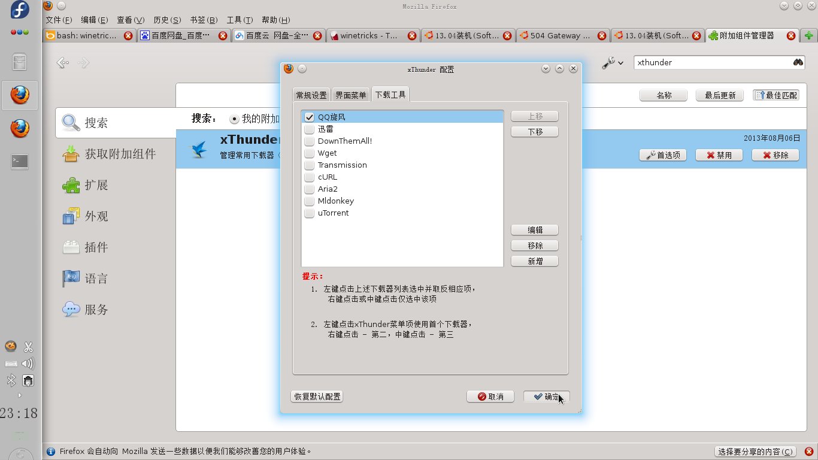Enable the Mldonkey checkbox
818x460 pixels.
[x=310, y=201]
